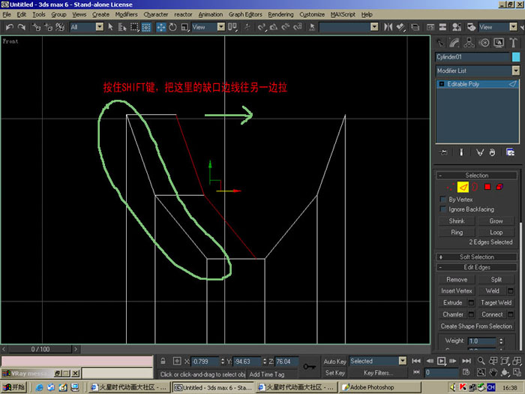This screenshot has width=525, height=394.
Task: Open the Rendering menu
Action: [x=280, y=14]
